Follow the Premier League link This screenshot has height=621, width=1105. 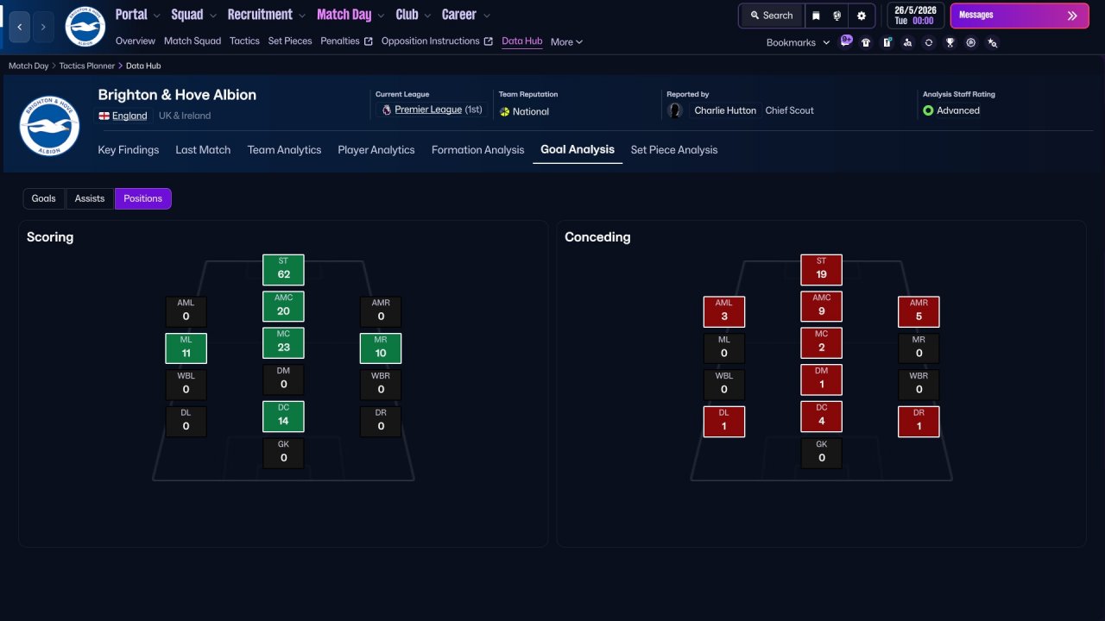428,110
